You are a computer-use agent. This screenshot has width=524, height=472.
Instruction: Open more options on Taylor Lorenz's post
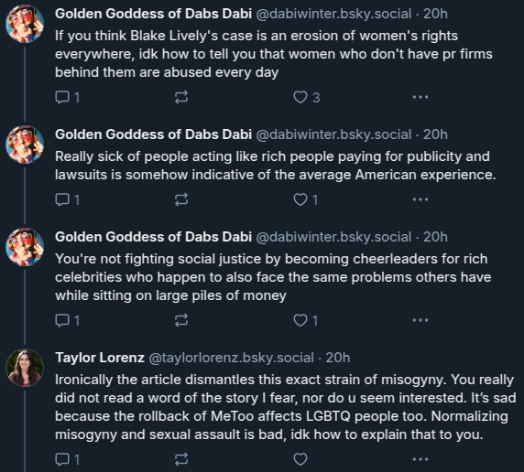coord(420,459)
